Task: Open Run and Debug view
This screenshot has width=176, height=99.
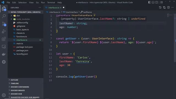Action: click(4, 31)
